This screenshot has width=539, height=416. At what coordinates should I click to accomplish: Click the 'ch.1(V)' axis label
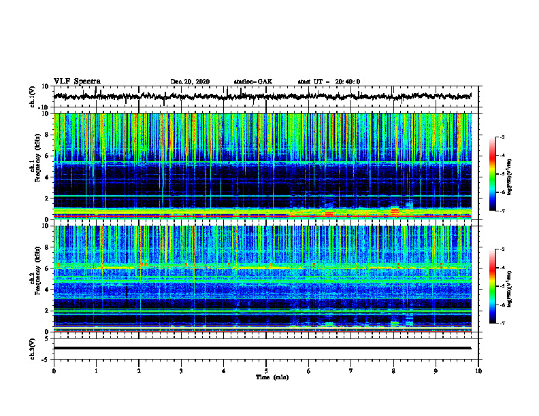click(33, 97)
